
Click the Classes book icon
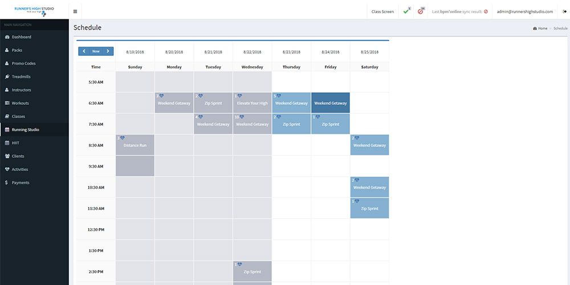(7, 116)
